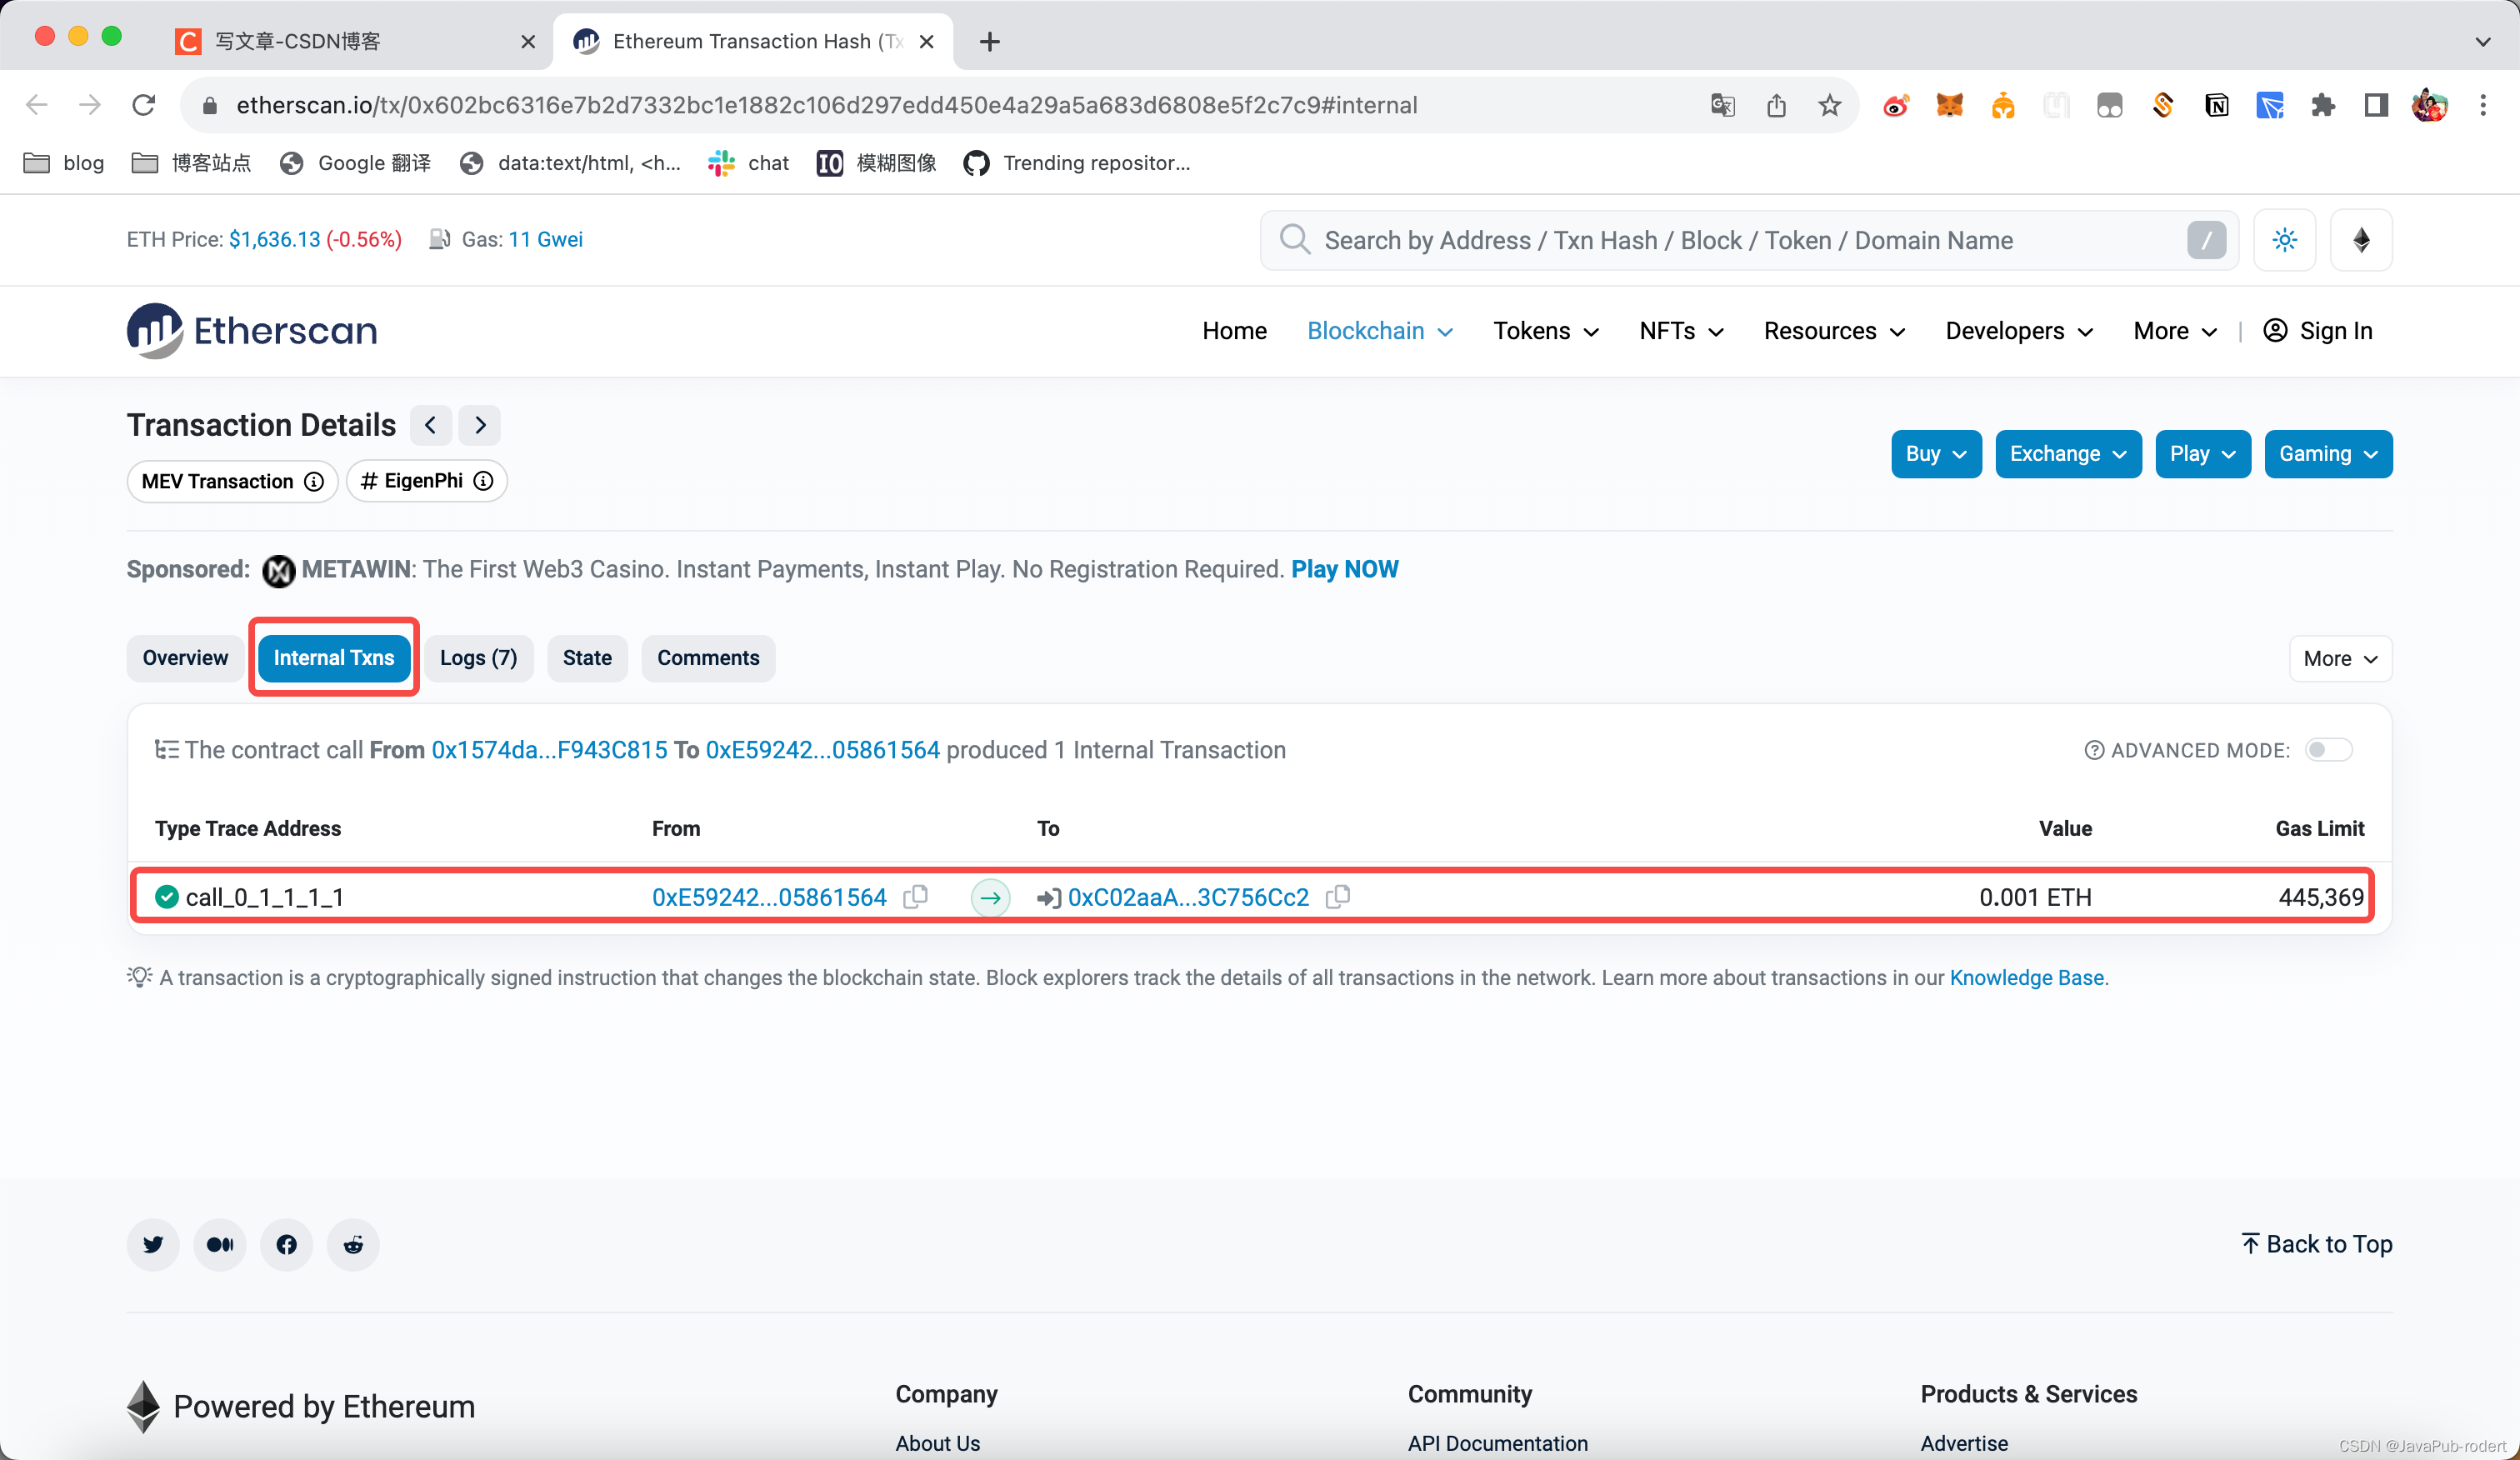Copy the From address 0xE59242...05861564
Screen dimensions: 2520x1460
pos(915,897)
